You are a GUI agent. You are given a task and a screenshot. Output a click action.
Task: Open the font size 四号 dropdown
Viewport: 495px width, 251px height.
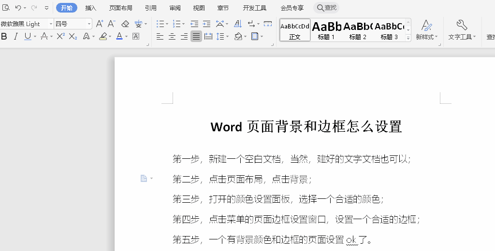point(89,24)
